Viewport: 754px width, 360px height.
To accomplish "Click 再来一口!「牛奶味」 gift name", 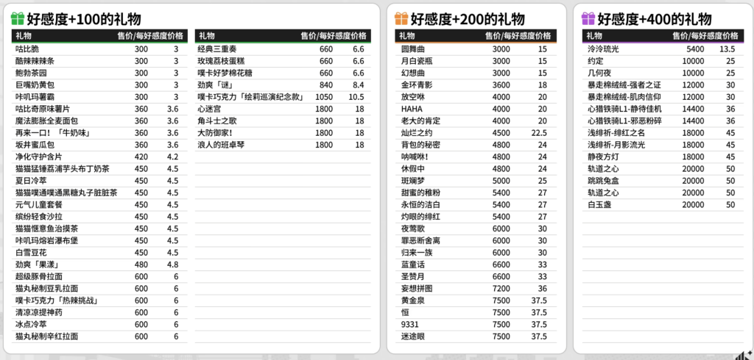I will (53, 133).
